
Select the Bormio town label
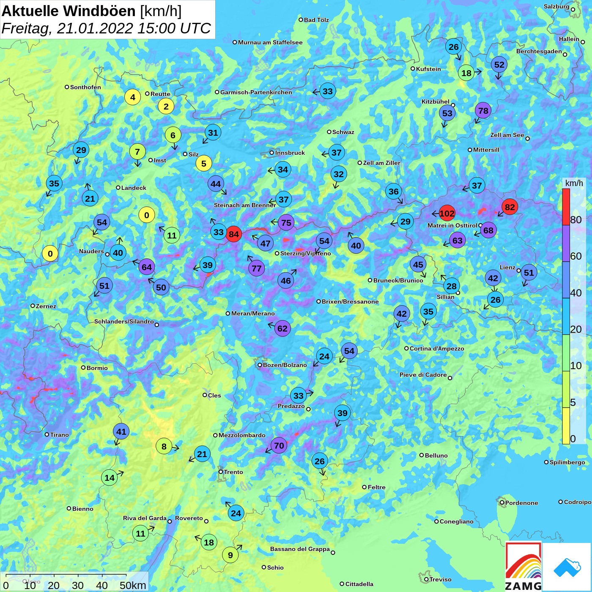click(97, 368)
